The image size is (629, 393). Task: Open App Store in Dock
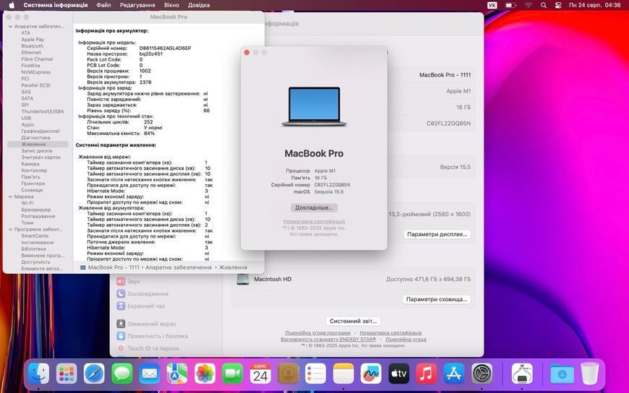[454, 373]
